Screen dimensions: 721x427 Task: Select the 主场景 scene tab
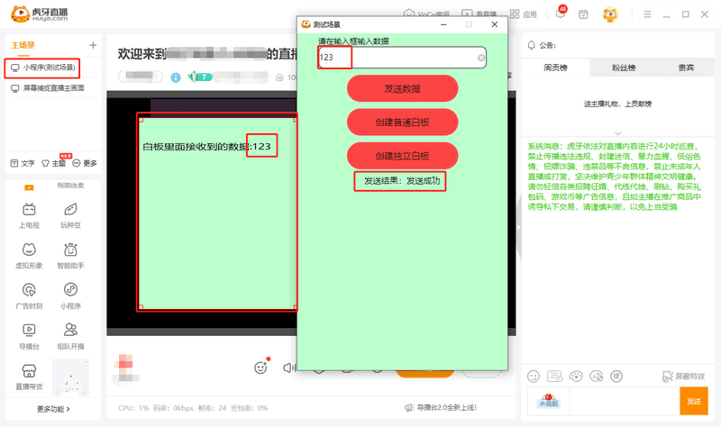click(23, 45)
